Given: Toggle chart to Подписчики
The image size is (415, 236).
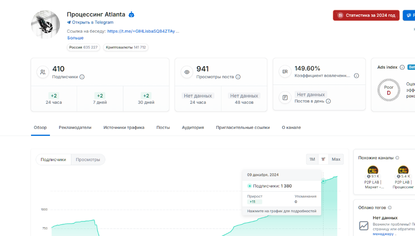Looking at the screenshot, I should pos(53,159).
